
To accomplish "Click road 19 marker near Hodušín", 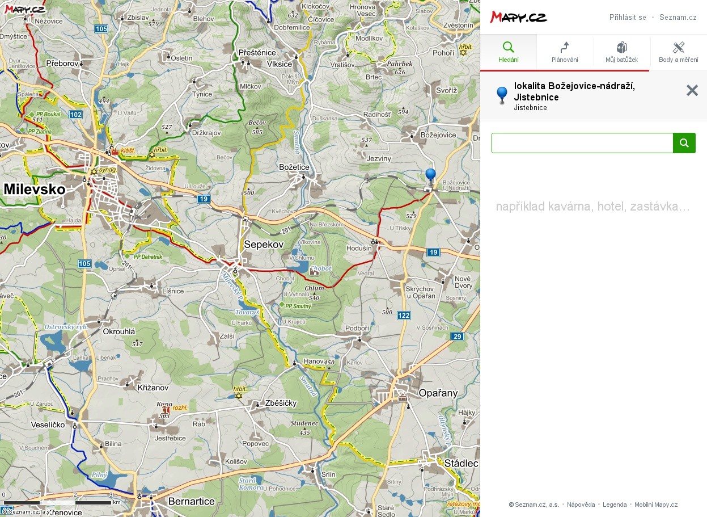I will click(433, 252).
